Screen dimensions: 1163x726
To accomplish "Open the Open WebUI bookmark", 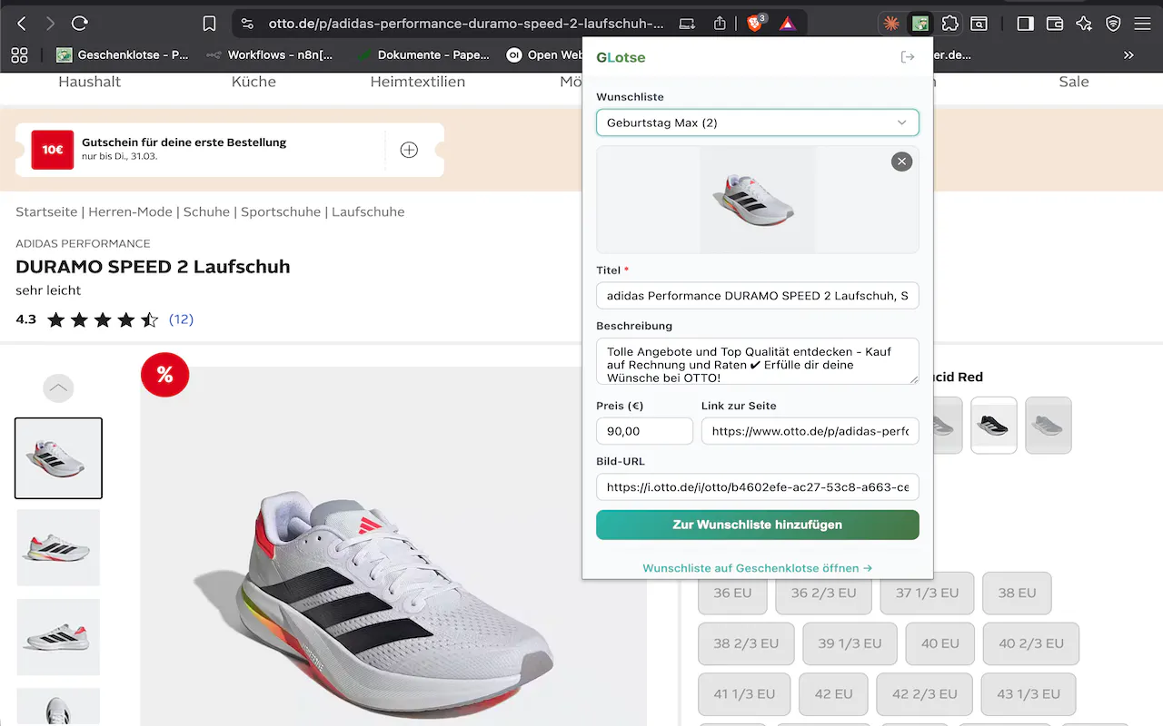I will (x=545, y=54).
